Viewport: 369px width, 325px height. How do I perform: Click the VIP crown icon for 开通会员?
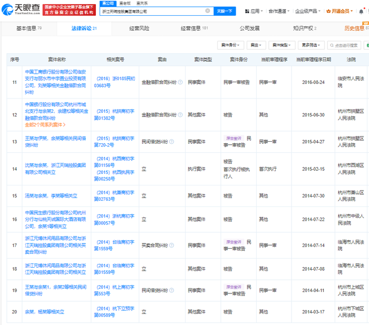coord(328,11)
